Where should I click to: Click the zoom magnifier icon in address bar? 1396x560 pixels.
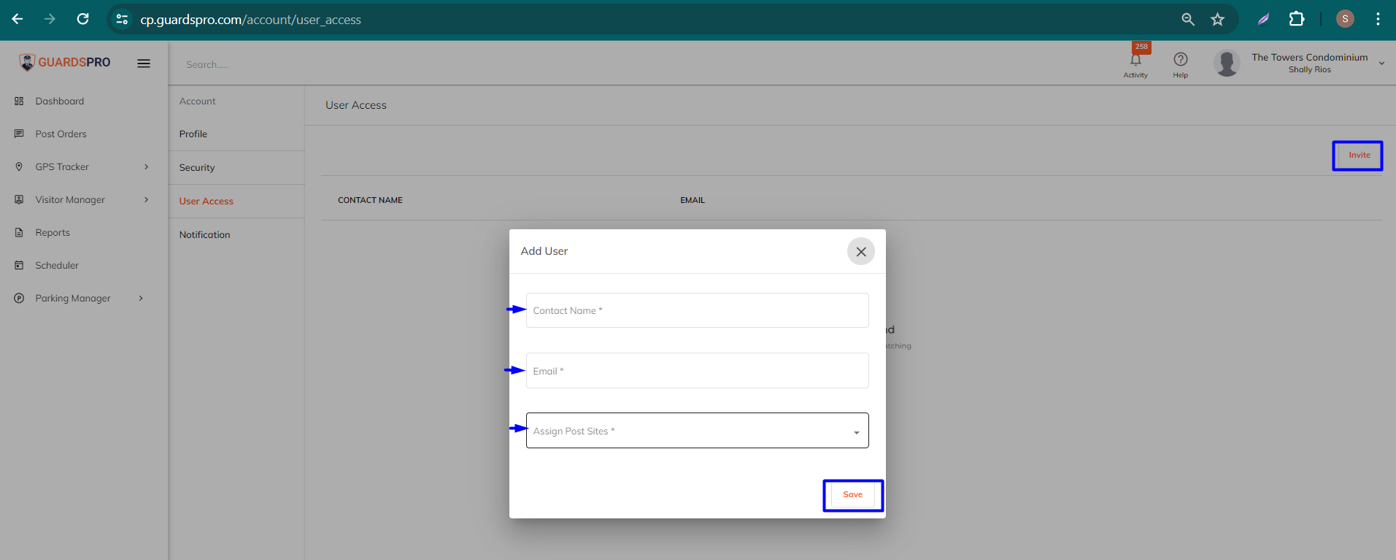click(1188, 20)
